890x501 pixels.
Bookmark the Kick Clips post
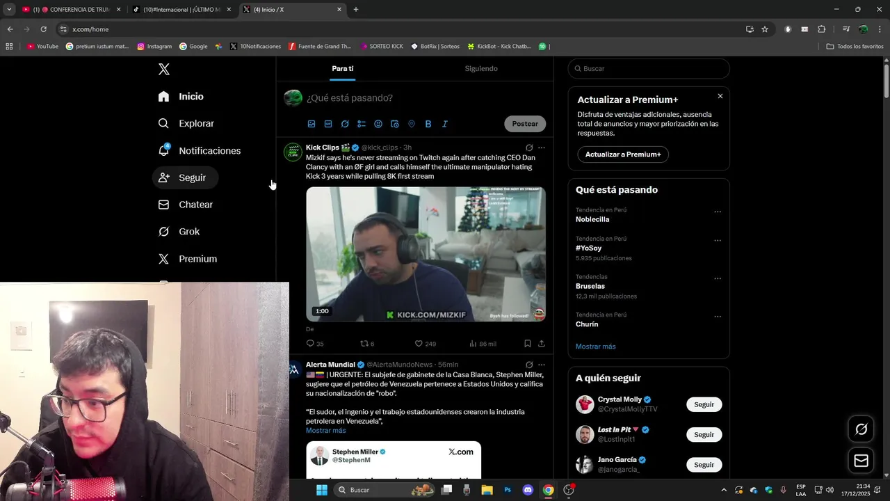tap(528, 344)
